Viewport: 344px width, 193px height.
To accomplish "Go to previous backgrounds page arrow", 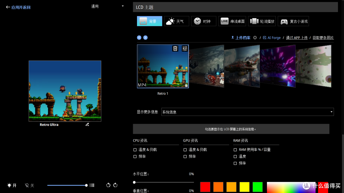I will click(139, 38).
